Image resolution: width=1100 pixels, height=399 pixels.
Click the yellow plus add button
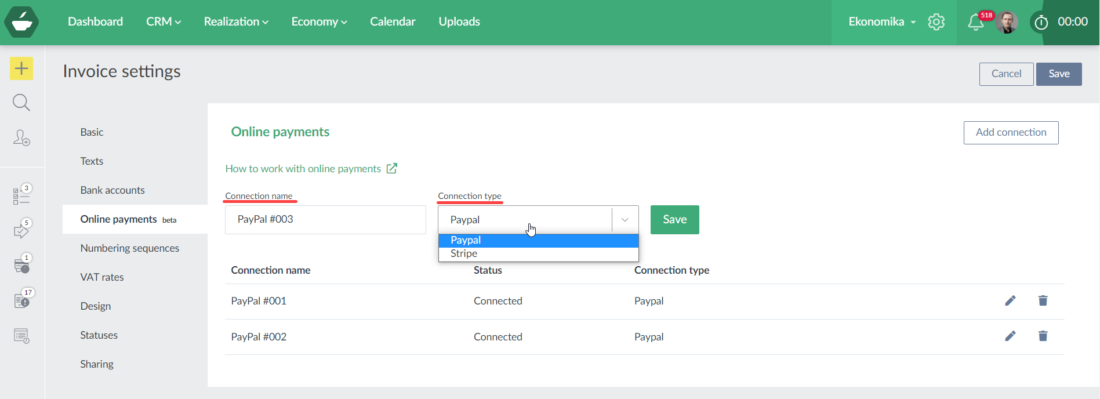(x=21, y=68)
